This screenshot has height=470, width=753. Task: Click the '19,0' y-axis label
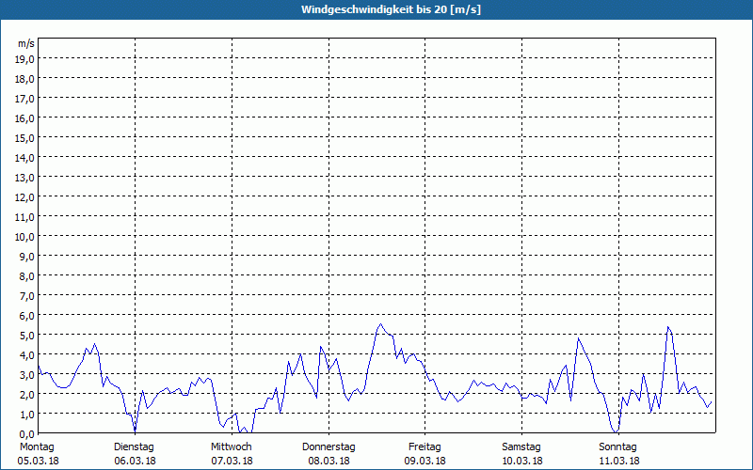[24, 59]
